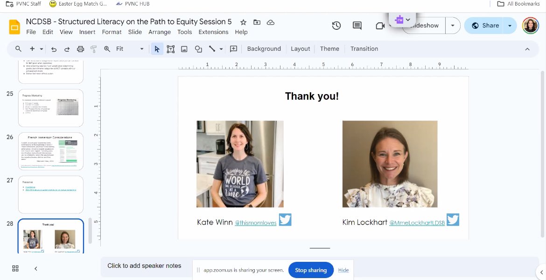This screenshot has height=280, width=546.
Task: Open the @thismomloves link
Action: pos(256,223)
